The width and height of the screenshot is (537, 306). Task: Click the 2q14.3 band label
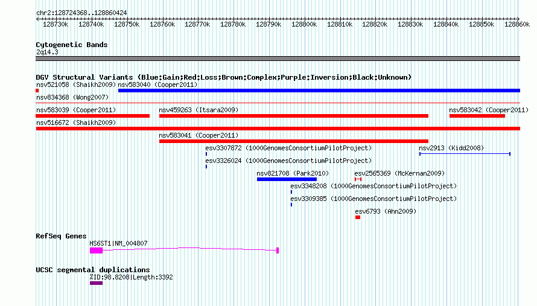point(47,52)
